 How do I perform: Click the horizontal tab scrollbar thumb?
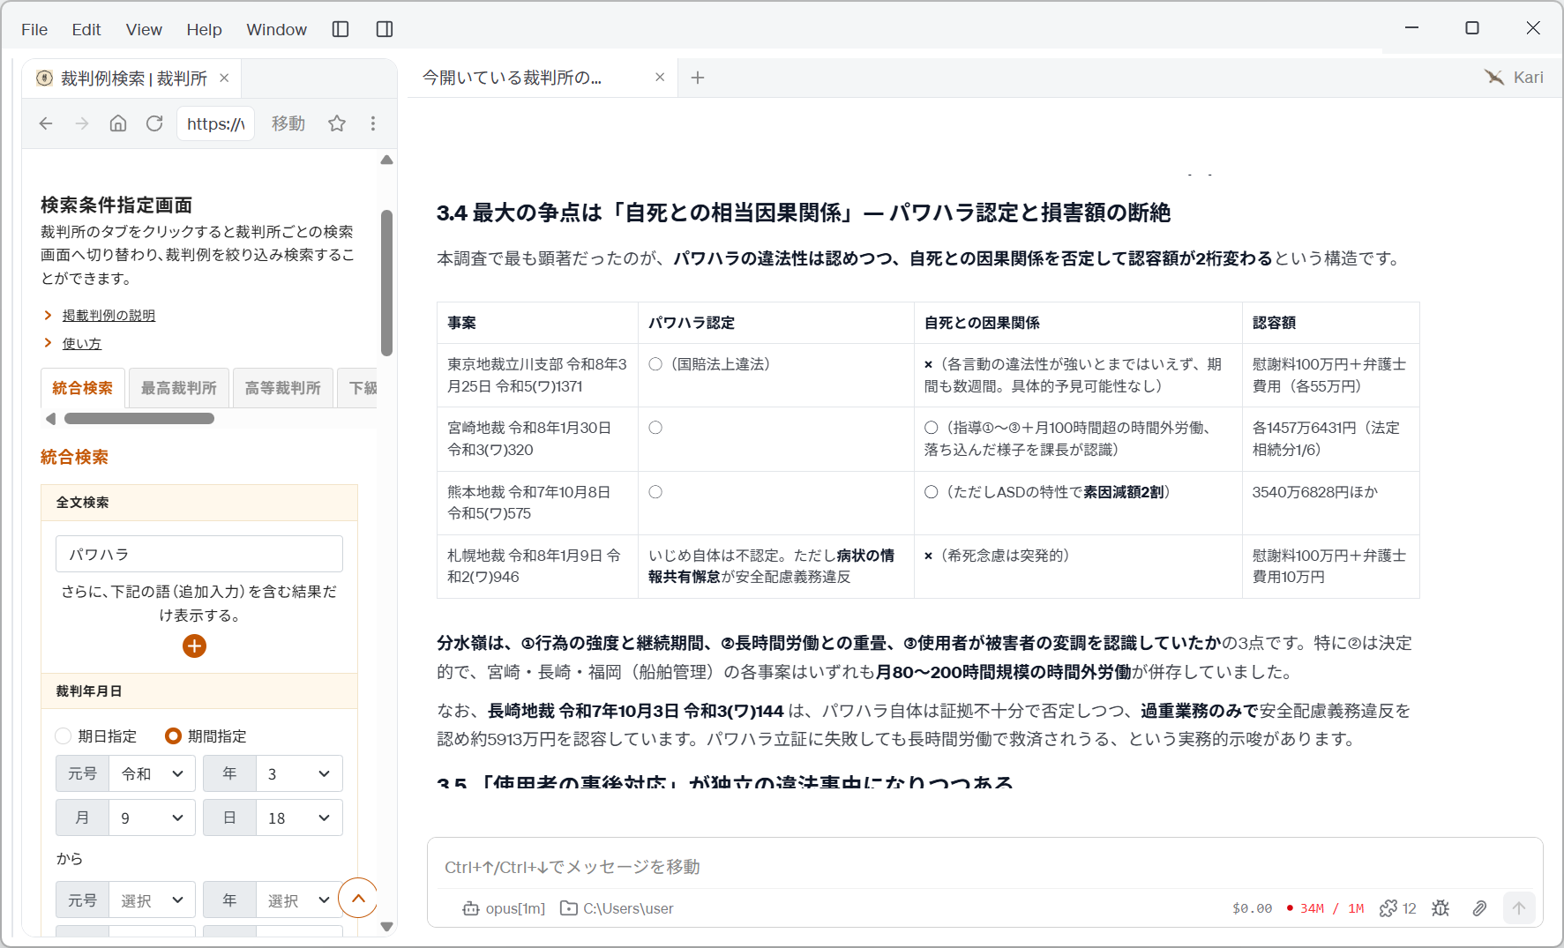(x=139, y=418)
